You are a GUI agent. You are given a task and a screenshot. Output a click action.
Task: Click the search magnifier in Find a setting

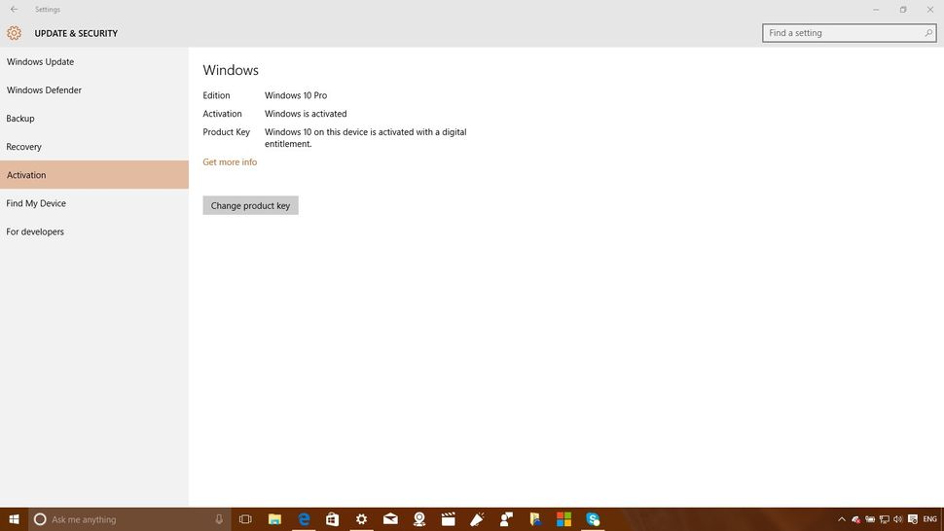(x=928, y=33)
